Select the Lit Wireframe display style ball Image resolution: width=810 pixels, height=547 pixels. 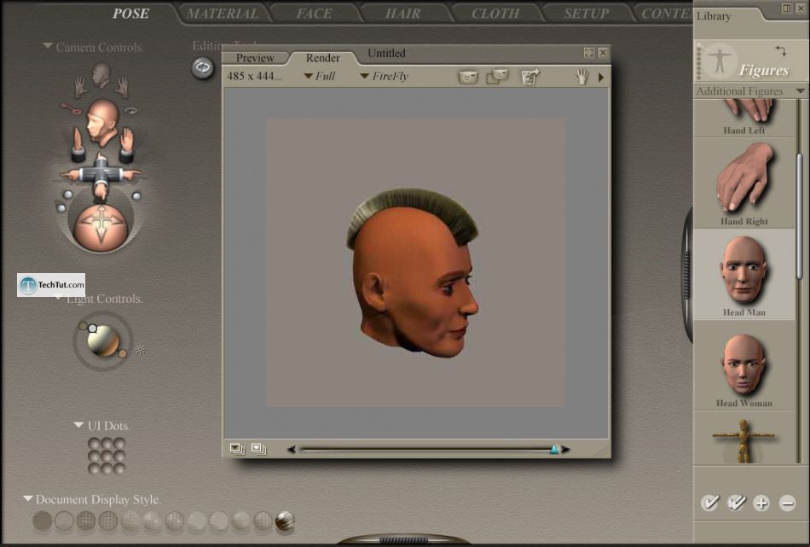pyautogui.click(x=130, y=521)
